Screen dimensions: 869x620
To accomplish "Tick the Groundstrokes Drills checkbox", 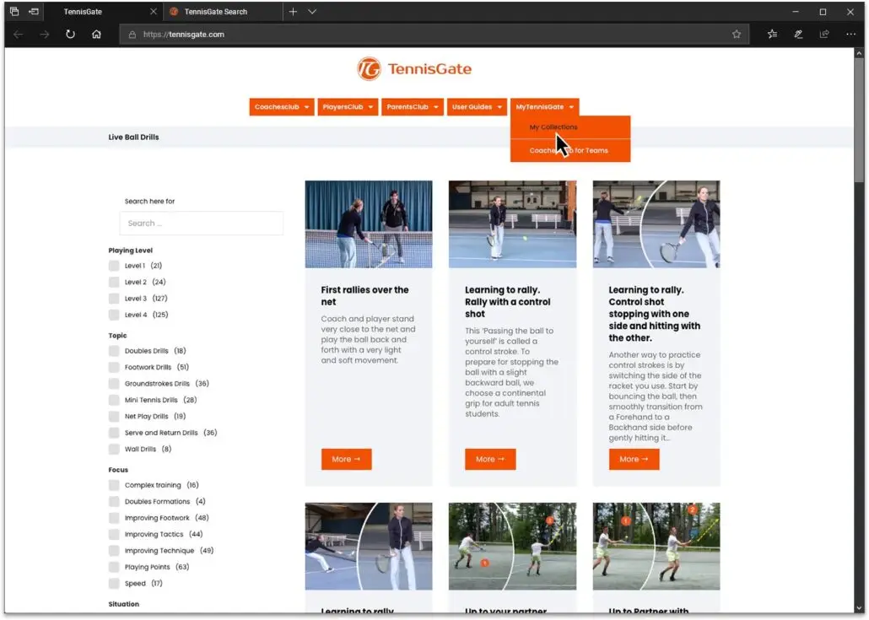I will [x=114, y=384].
